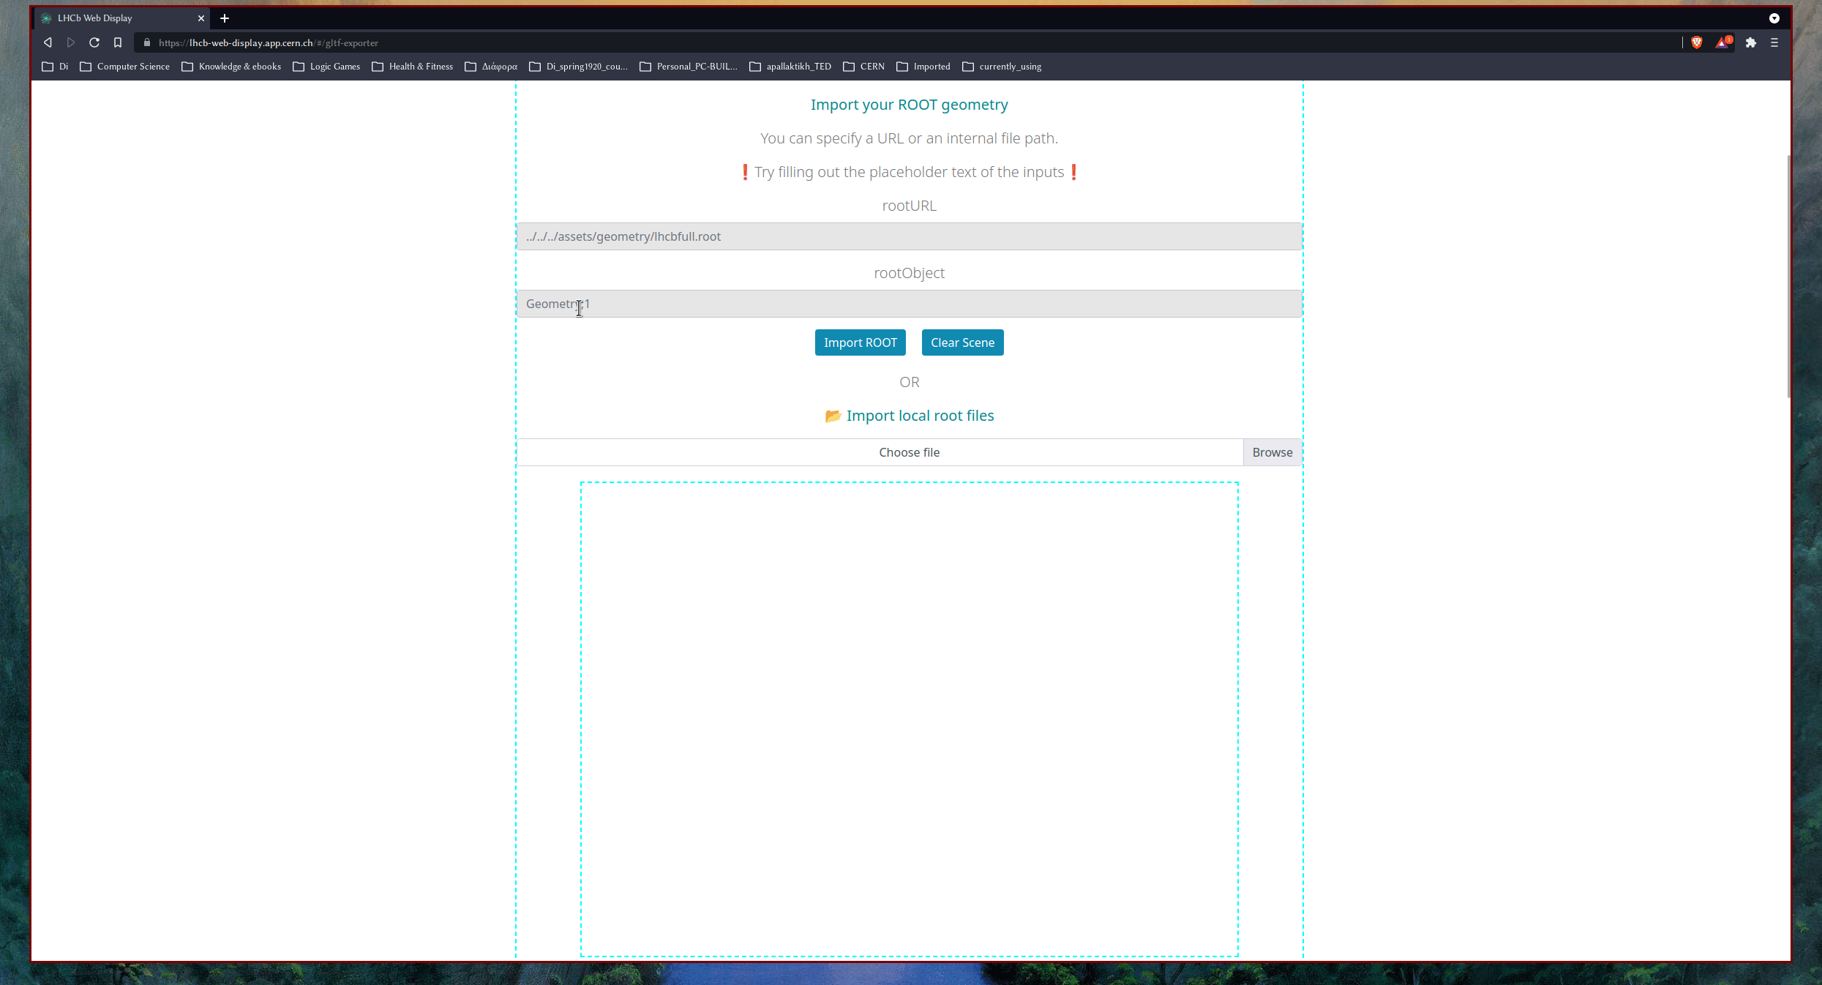Open the Brave Shields lion icon
Viewport: 1822px width, 985px height.
1697,42
